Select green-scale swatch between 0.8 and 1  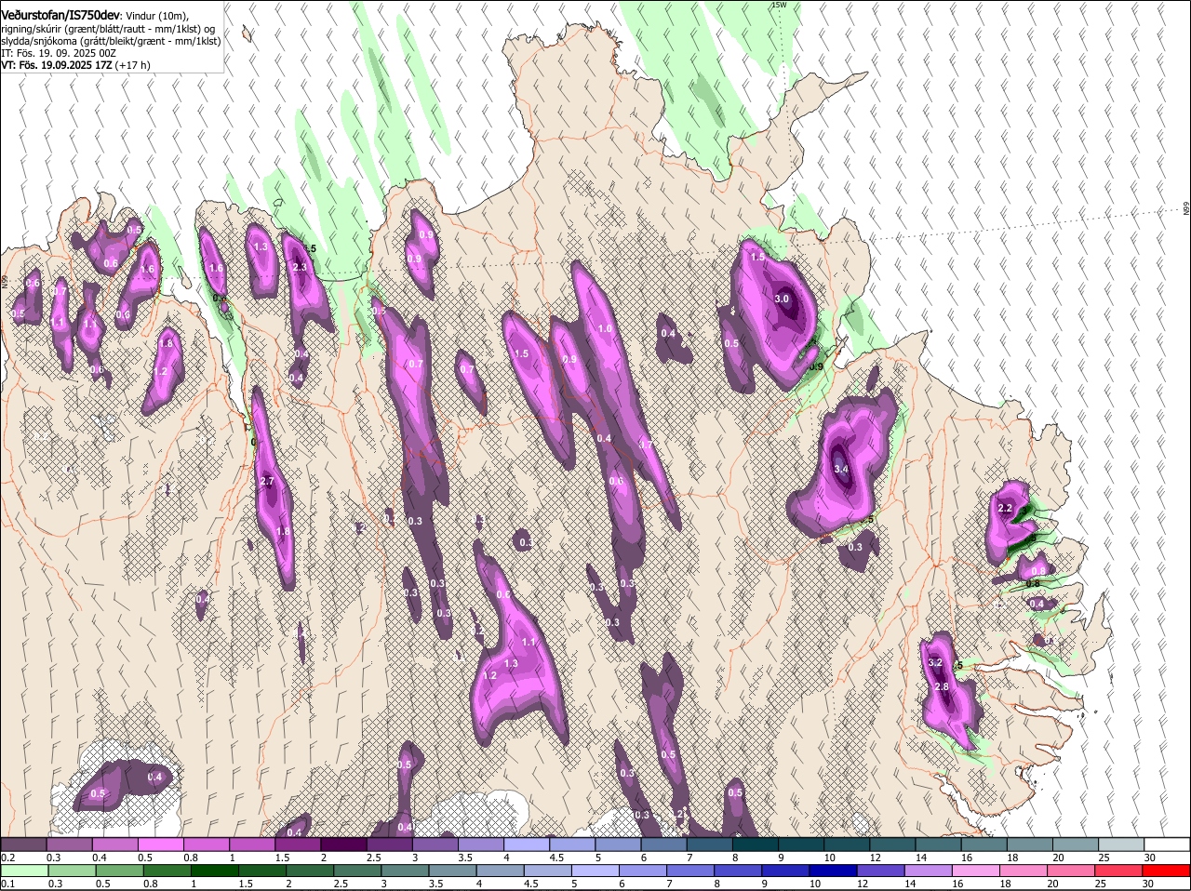point(167,871)
